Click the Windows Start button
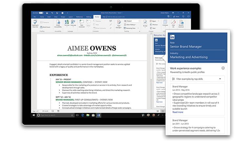 click(x=33, y=115)
